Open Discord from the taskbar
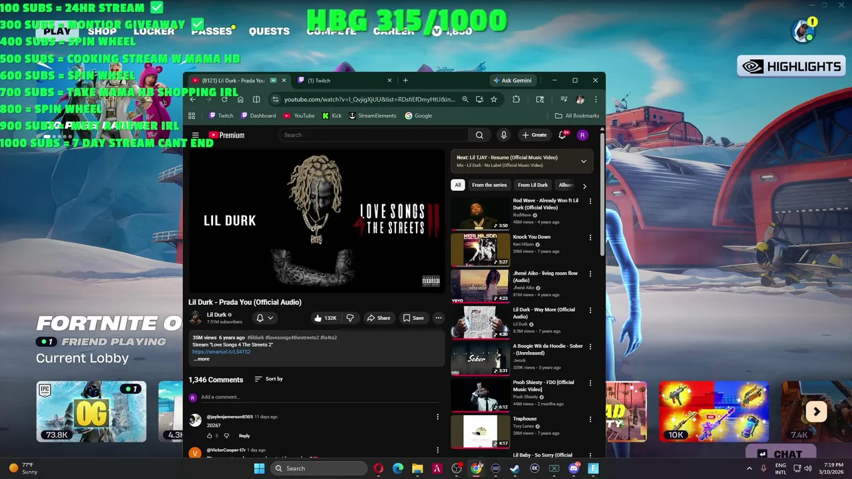852x479 pixels. click(573, 468)
